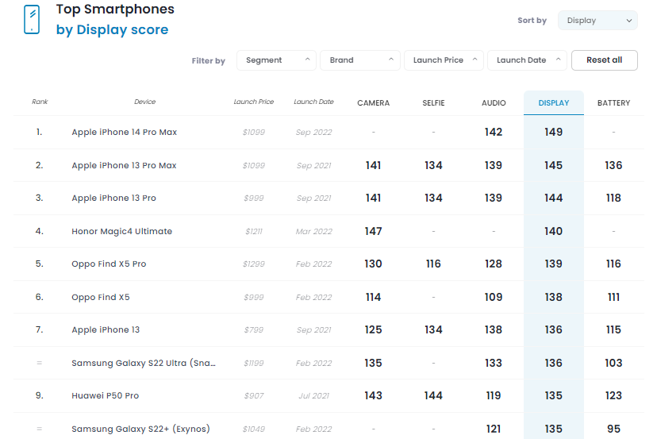Image resolution: width=657 pixels, height=439 pixels.
Task: Click the Rank column header
Action: tap(40, 102)
